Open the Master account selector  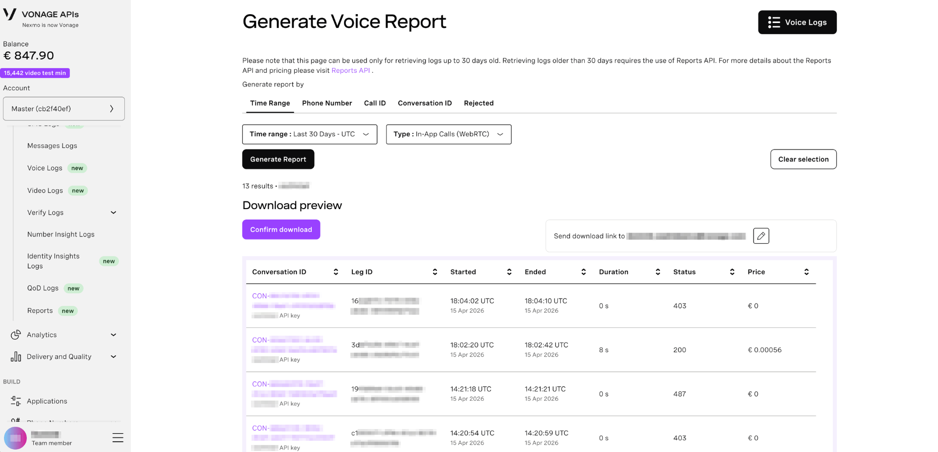[64, 108]
